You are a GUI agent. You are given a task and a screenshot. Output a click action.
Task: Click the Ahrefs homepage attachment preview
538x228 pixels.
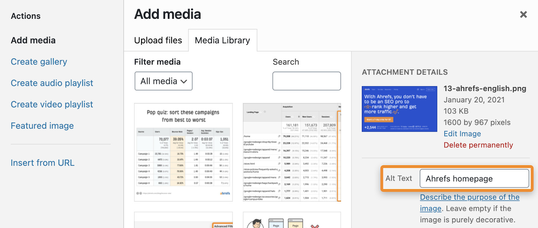click(399, 109)
